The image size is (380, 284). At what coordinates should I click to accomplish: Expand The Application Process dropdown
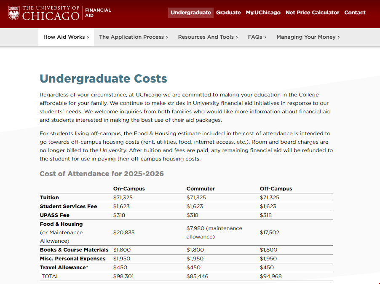pos(133,37)
